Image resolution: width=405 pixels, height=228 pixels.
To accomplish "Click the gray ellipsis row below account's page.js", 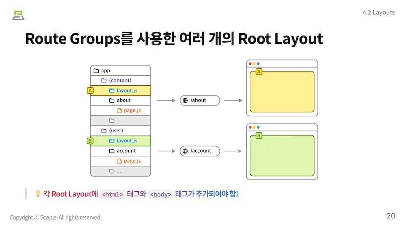I will pyautogui.click(x=121, y=171).
